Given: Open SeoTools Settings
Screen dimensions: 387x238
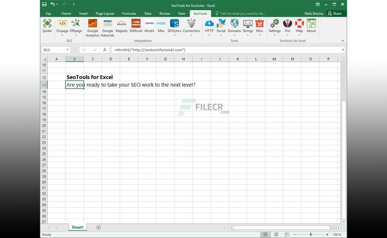Looking at the screenshot, I should coord(274,28).
